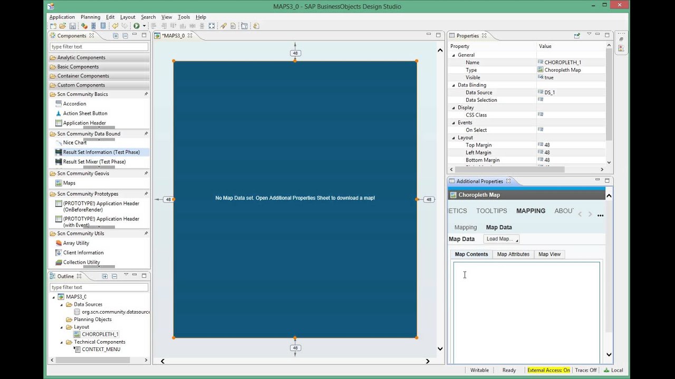The width and height of the screenshot is (675, 379).
Task: Close the Additional Properties panel tab
Action: point(508,181)
